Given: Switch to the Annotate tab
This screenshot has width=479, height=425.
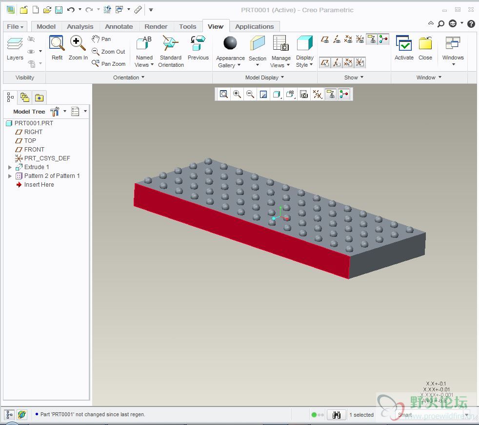Looking at the screenshot, I should coord(119,26).
